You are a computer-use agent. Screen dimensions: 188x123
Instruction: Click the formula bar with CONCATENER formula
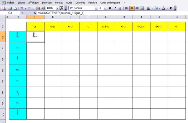click(x=112, y=13)
